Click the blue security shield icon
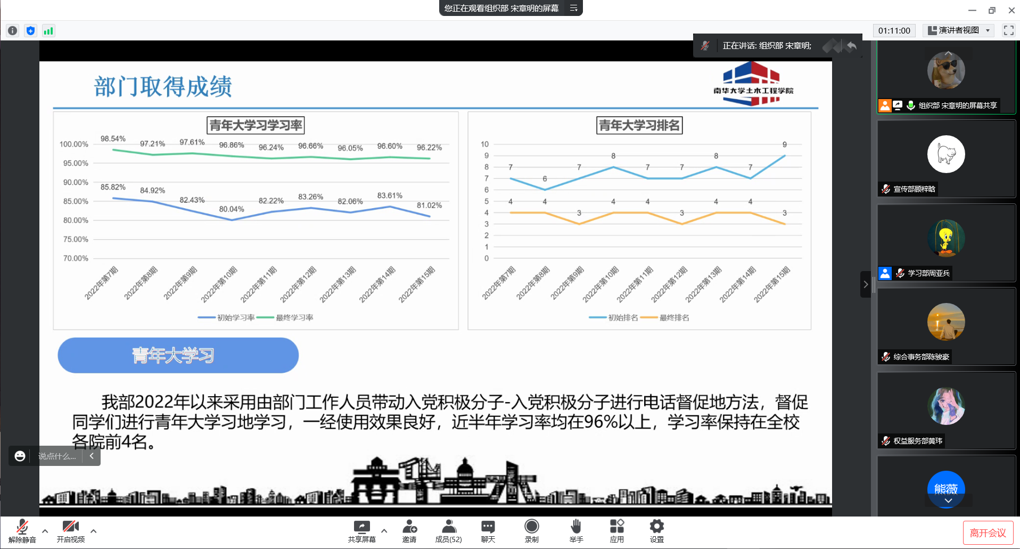The height and width of the screenshot is (549, 1020). tap(30, 31)
